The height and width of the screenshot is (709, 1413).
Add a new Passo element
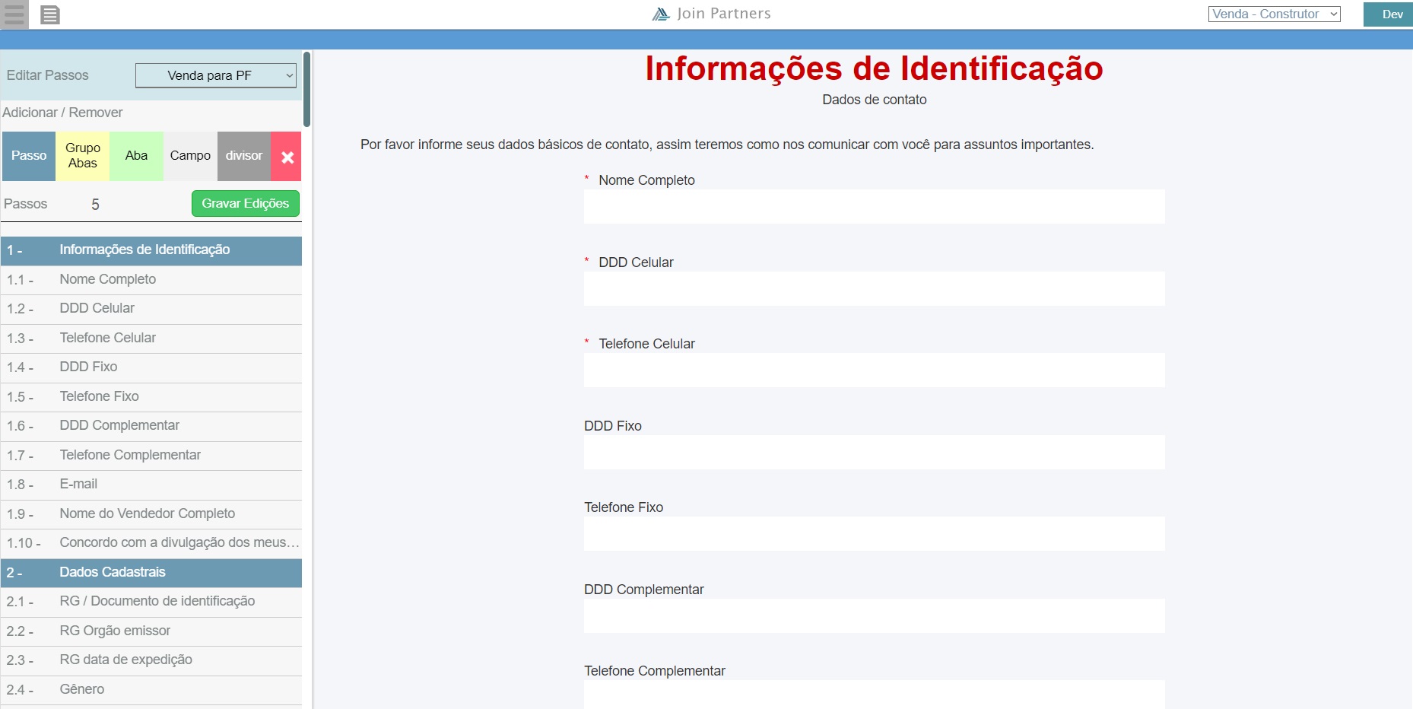pyautogui.click(x=29, y=156)
